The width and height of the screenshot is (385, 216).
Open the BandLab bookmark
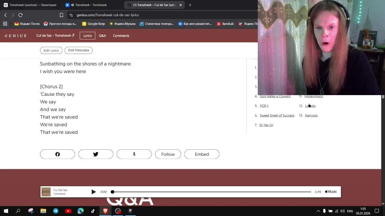225,24
